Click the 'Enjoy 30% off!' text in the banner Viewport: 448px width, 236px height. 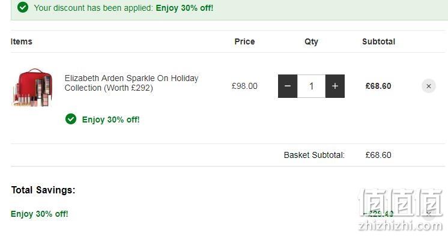(184, 8)
